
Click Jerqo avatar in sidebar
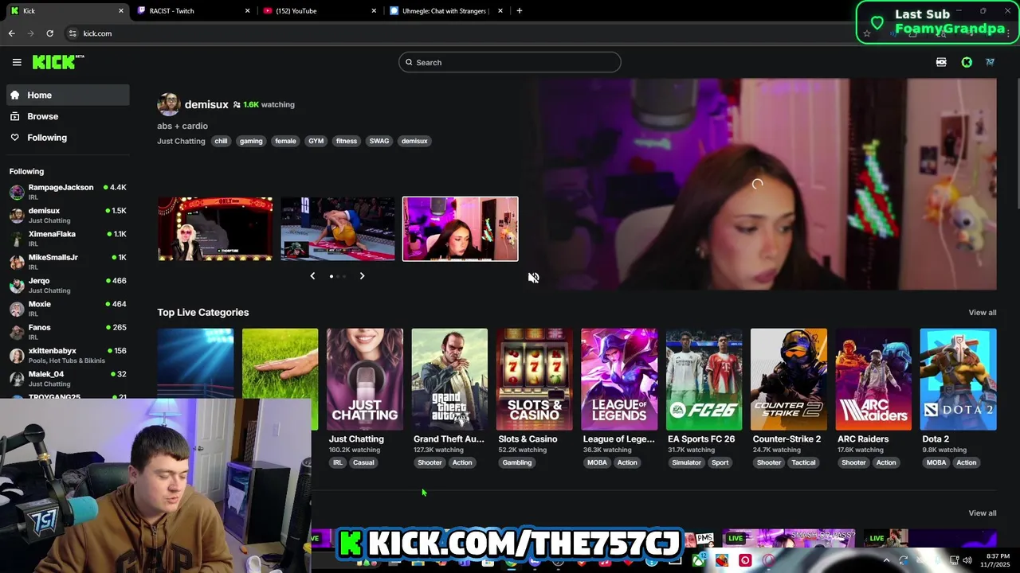17,286
